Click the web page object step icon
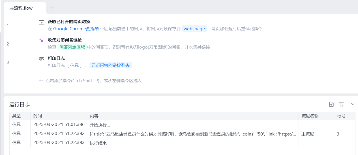Viewport: 358px width, 155px height. pyautogui.click(x=42, y=22)
